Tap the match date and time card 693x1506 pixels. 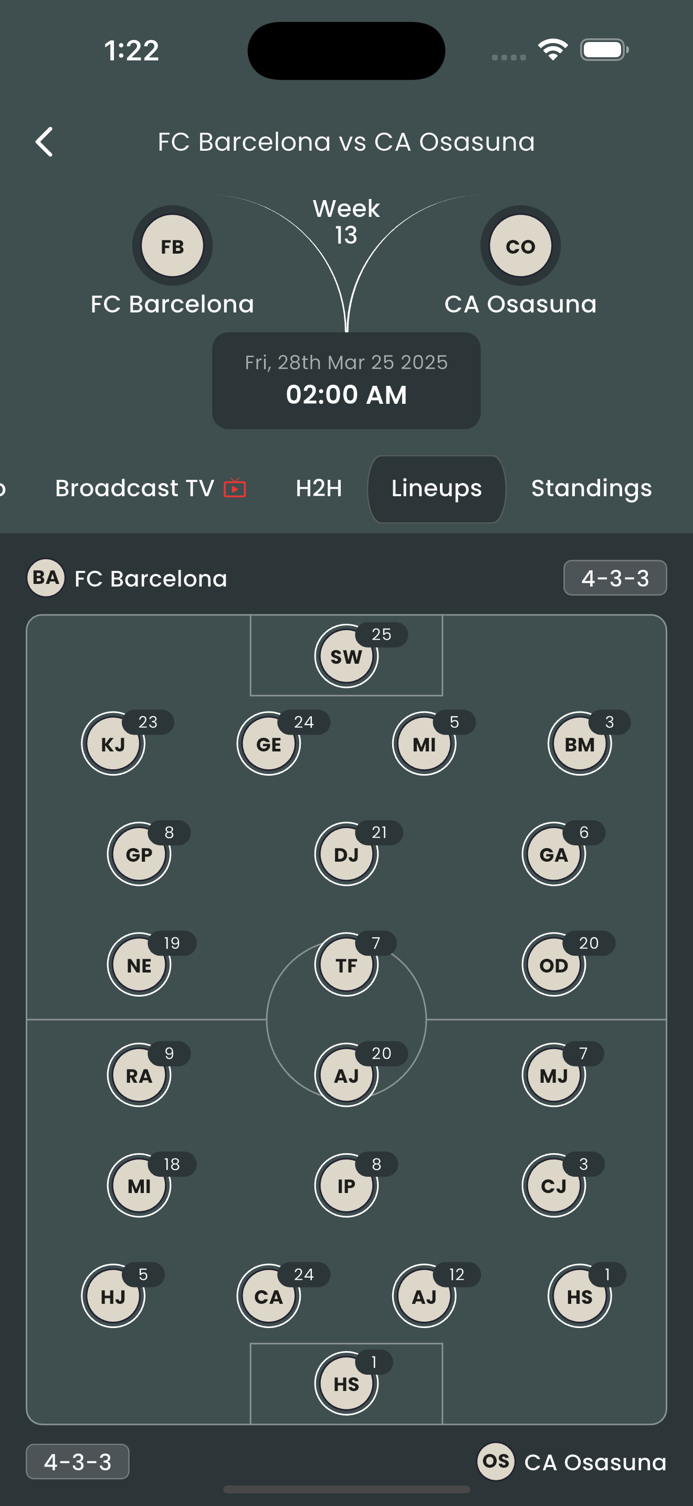click(346, 381)
